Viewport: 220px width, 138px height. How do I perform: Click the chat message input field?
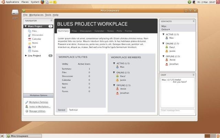[x=177, y=111]
